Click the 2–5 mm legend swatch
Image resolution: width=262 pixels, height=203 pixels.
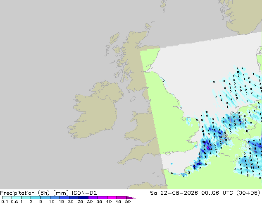pyautogui.click(x=36, y=198)
